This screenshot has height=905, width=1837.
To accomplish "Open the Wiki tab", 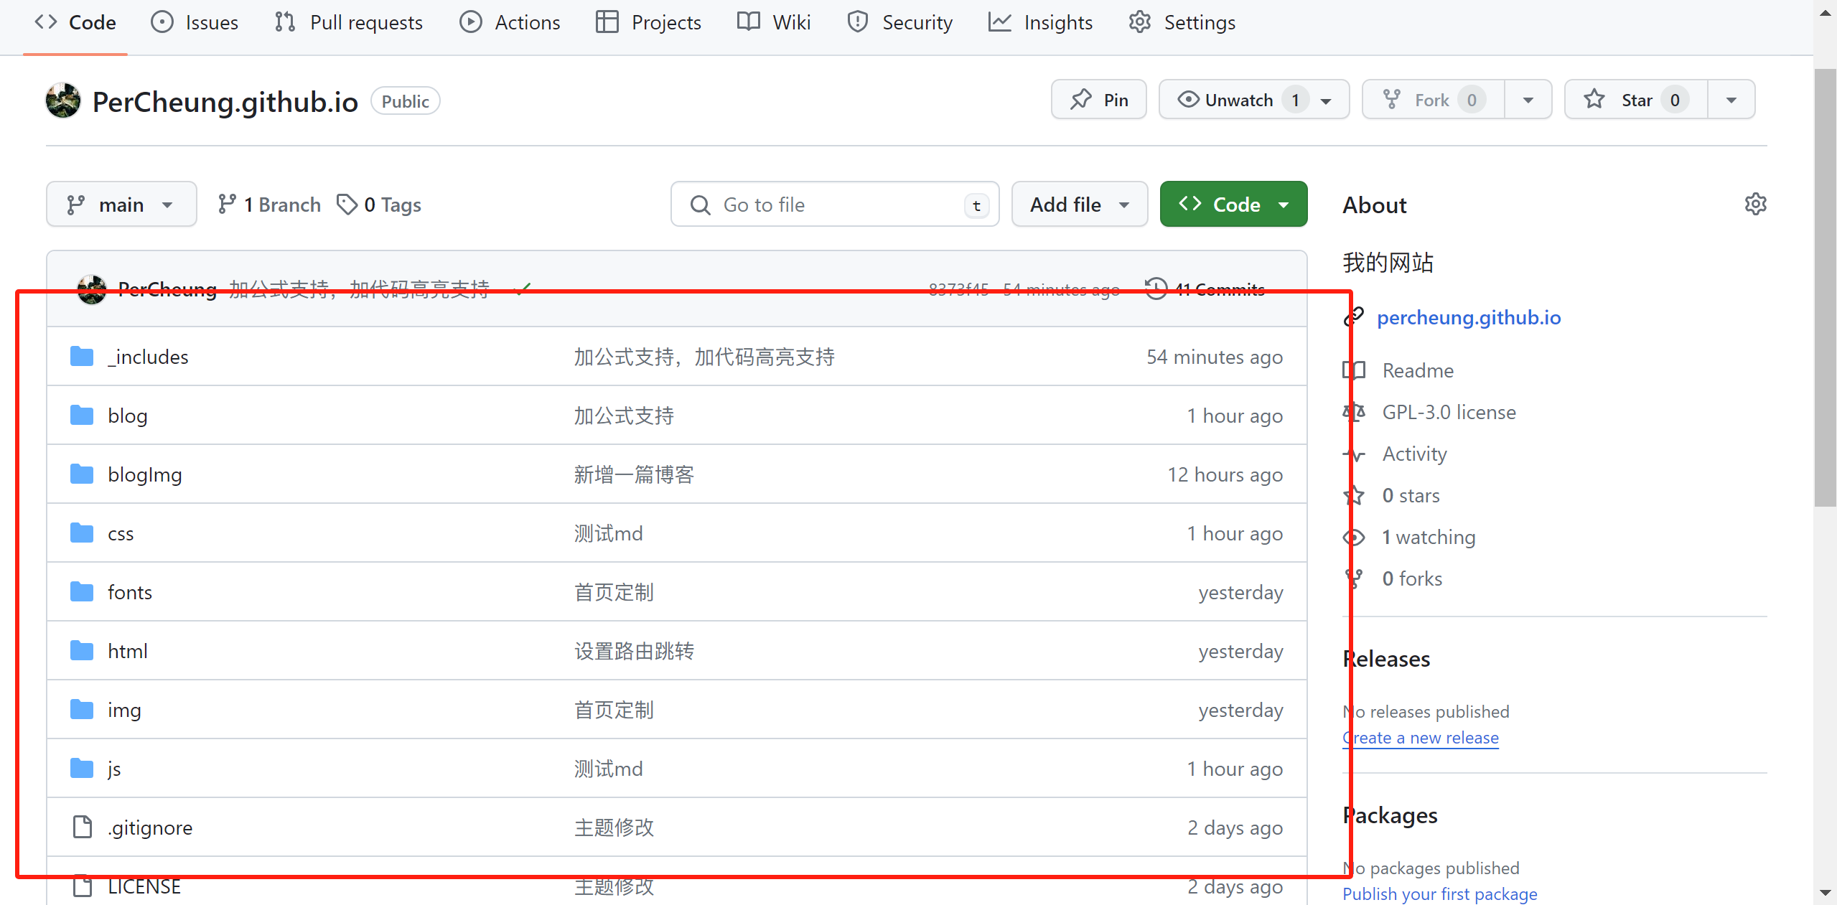I will [774, 22].
